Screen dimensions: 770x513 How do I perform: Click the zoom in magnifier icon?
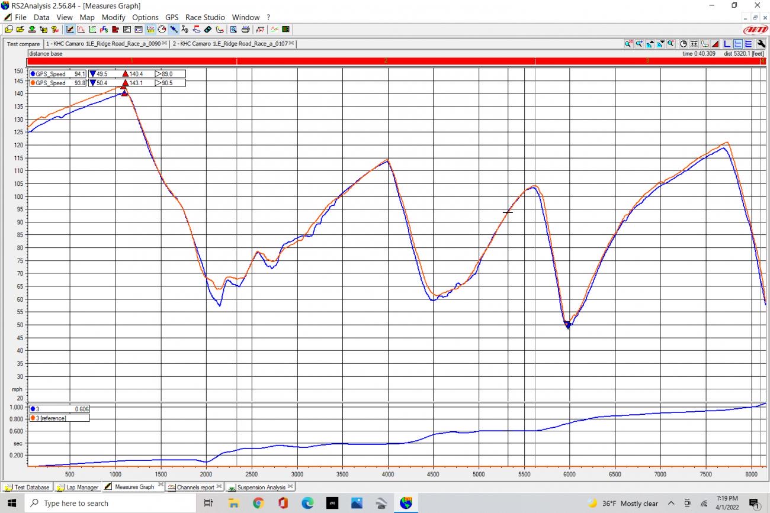[640, 44]
